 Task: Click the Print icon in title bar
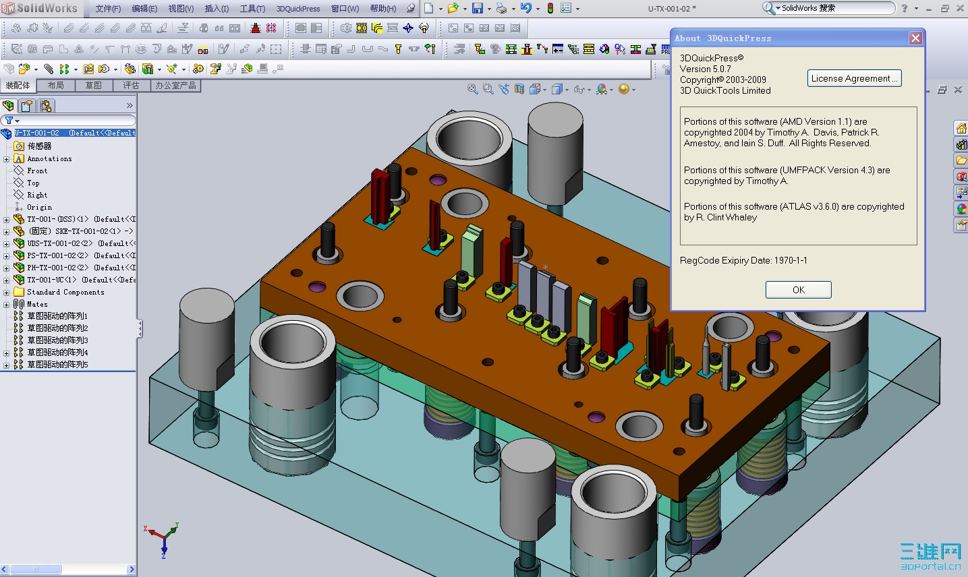(x=501, y=8)
